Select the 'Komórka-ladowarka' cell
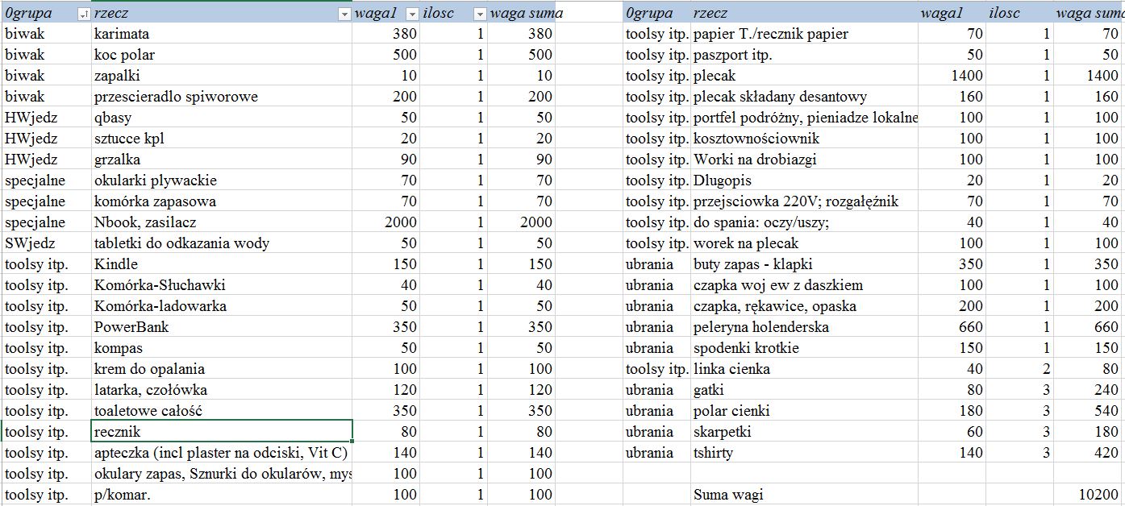 (x=222, y=306)
